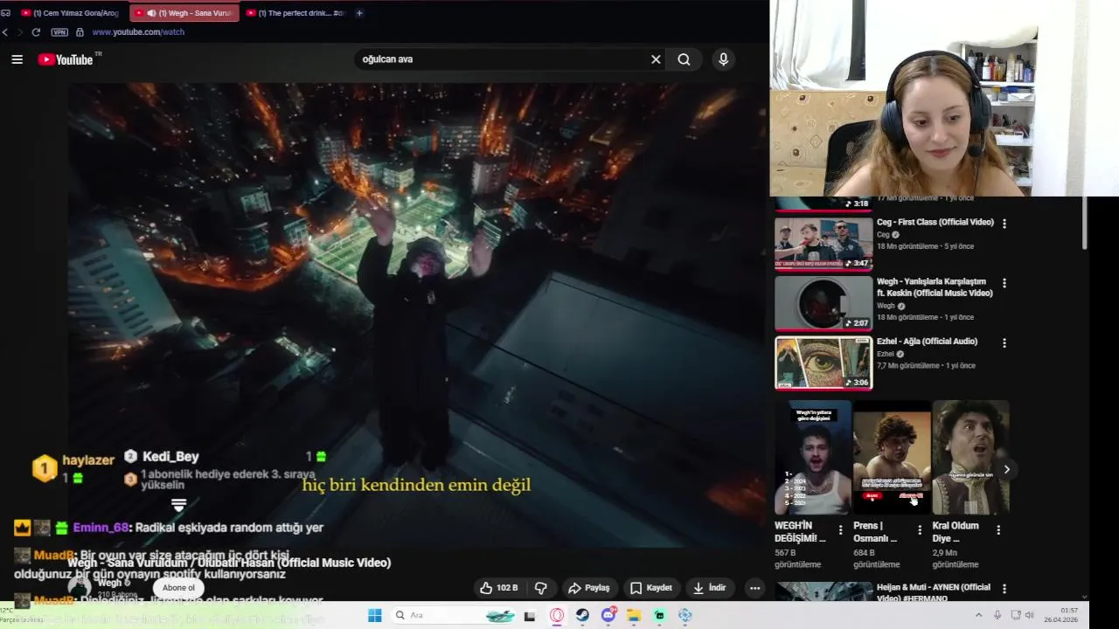The height and width of the screenshot is (629, 1119).
Task: Open the Opera browser taskbar icon
Action: click(x=557, y=615)
